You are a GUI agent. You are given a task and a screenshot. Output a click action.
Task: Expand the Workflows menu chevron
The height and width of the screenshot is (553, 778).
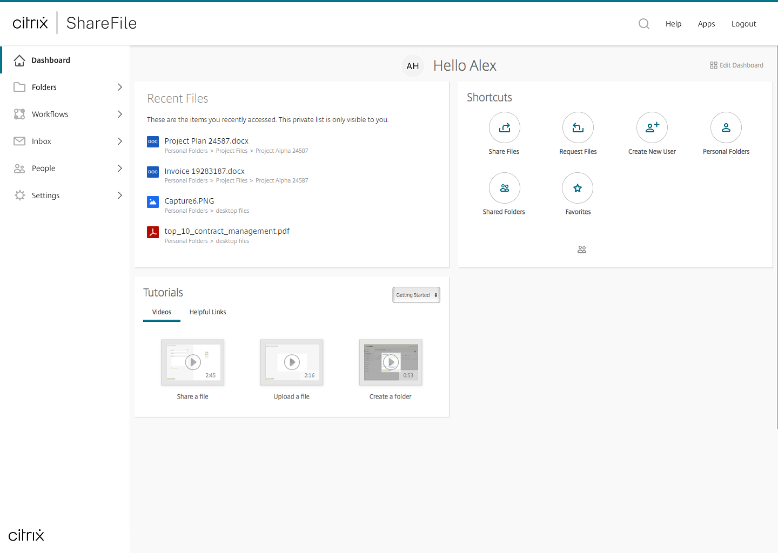(120, 114)
